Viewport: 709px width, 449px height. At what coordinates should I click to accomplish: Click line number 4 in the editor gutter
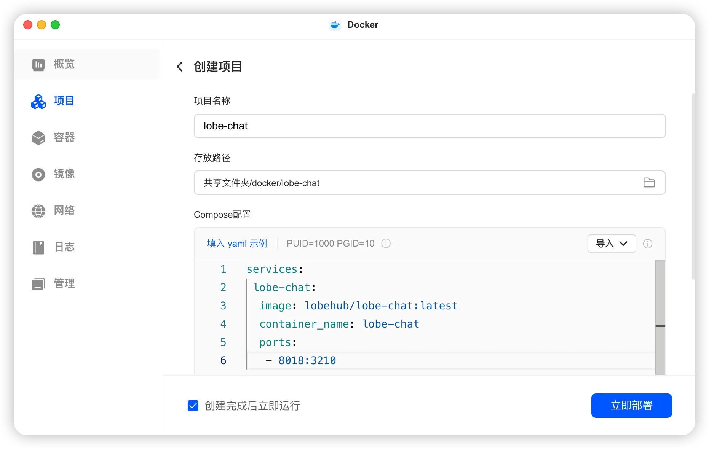(224, 324)
